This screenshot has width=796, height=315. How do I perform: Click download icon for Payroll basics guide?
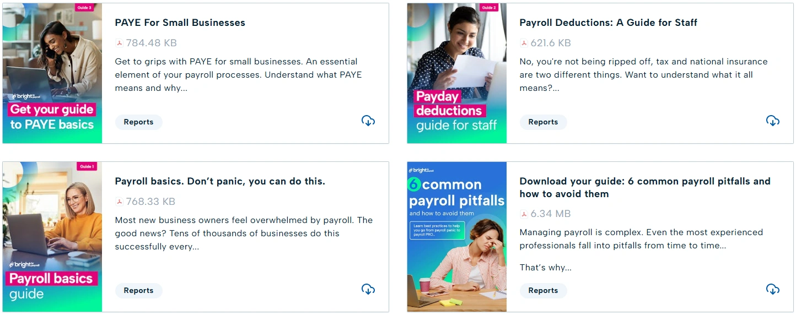[x=368, y=290]
